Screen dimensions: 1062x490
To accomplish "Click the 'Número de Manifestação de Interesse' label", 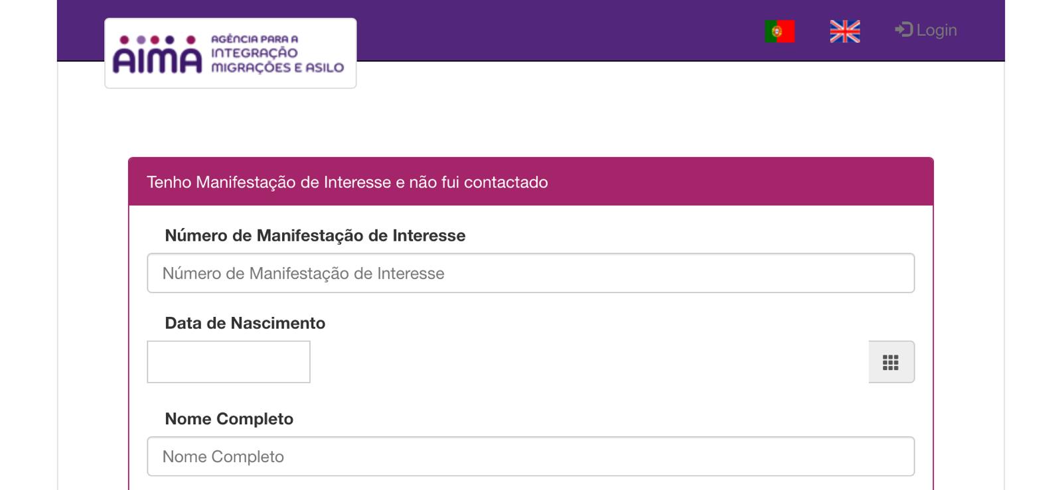I will pyautogui.click(x=315, y=235).
